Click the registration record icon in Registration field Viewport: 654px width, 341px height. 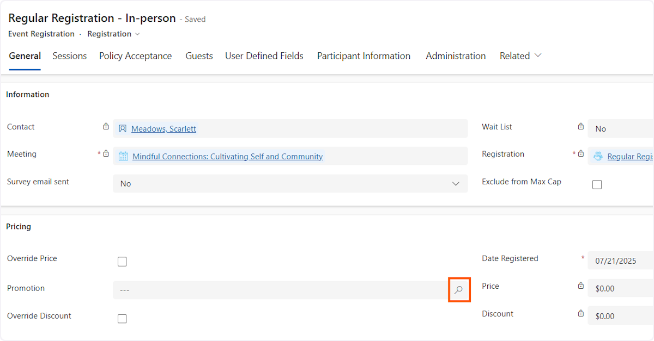point(598,156)
